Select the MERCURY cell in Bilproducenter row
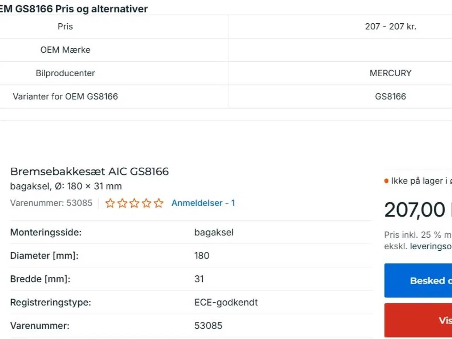 point(390,73)
